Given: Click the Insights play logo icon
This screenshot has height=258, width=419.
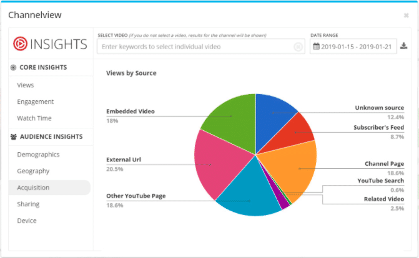Looking at the screenshot, I should [x=20, y=44].
